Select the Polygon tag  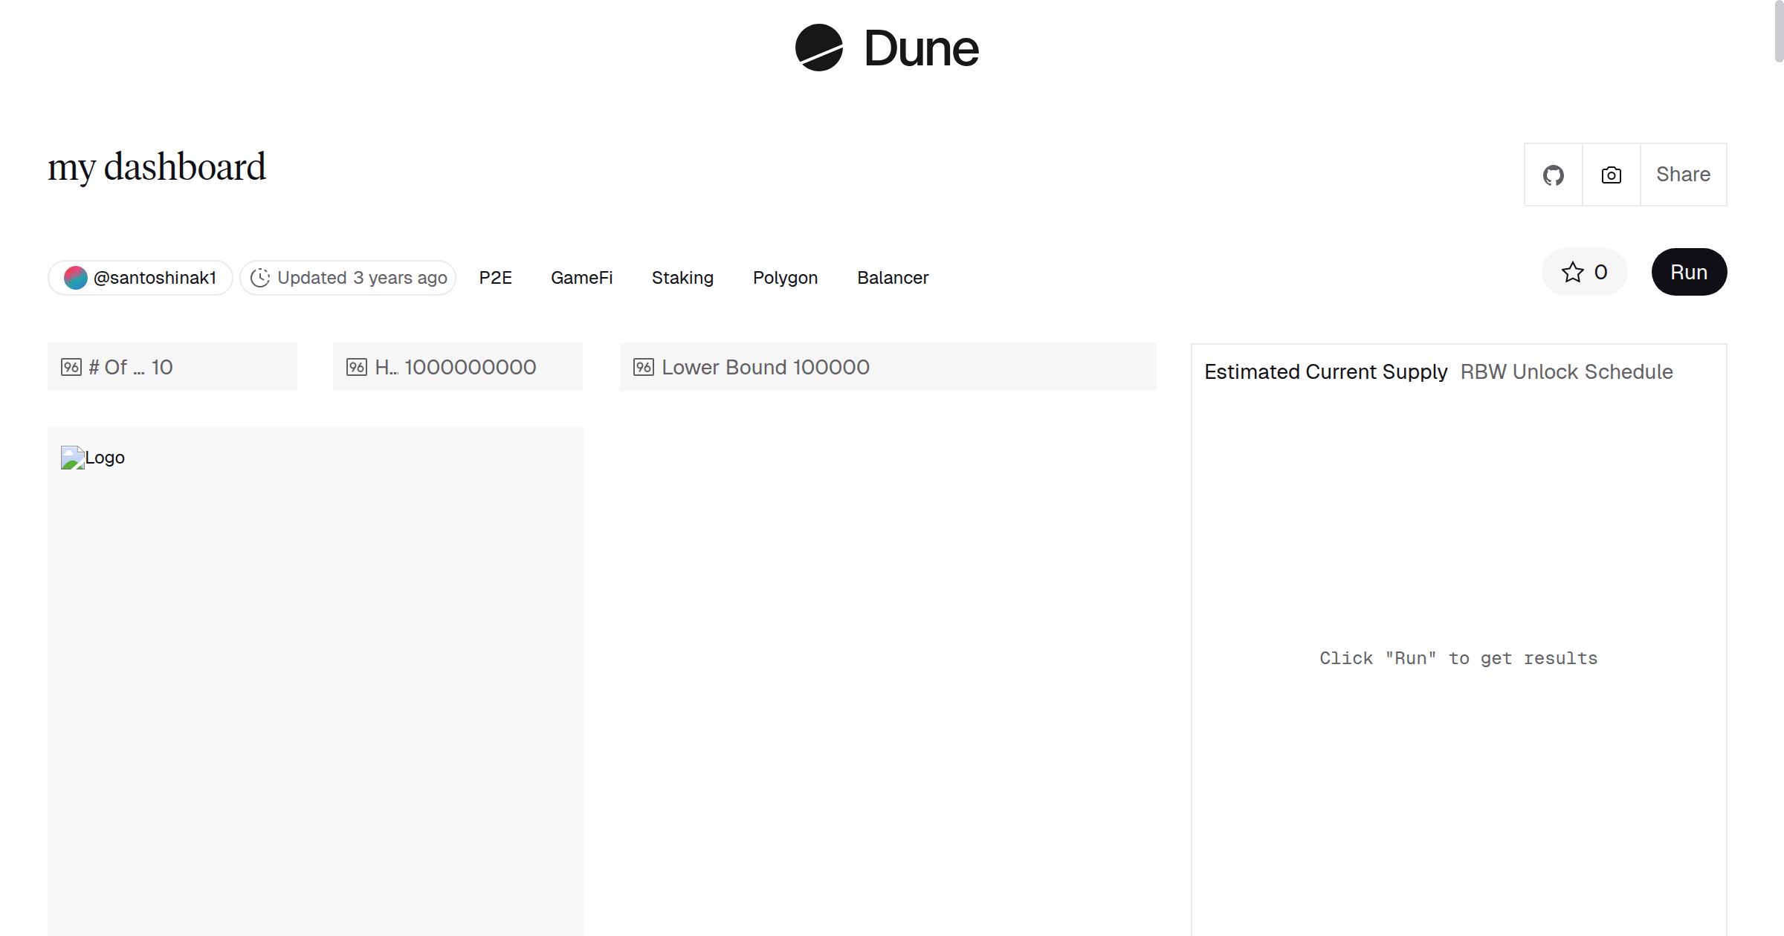[785, 277]
